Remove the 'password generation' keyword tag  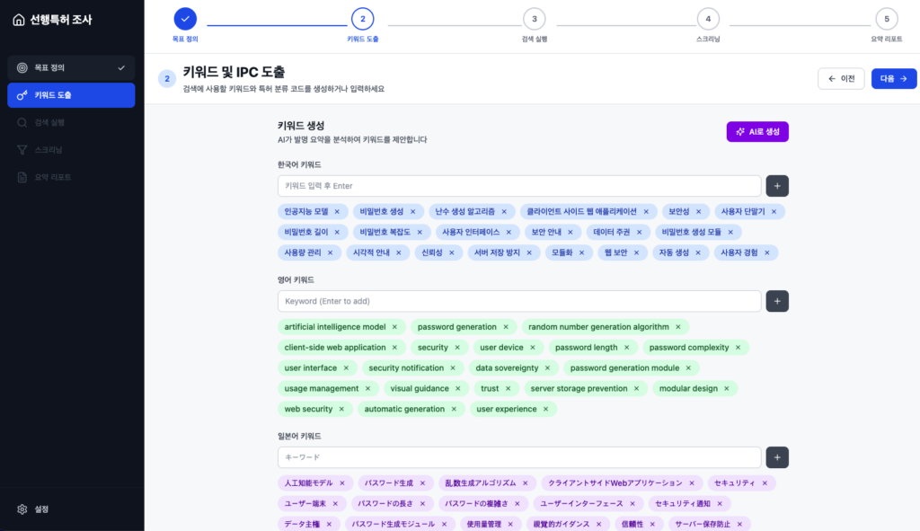(506, 327)
